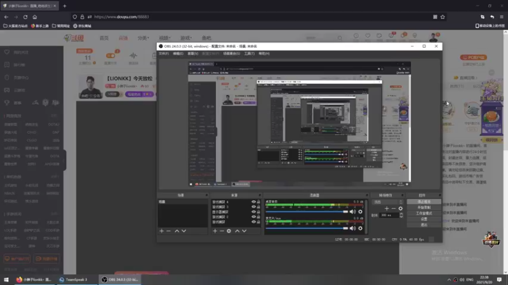Hide the 游戏捕获 4 source
The width and height of the screenshot is (508, 285).
253,201
